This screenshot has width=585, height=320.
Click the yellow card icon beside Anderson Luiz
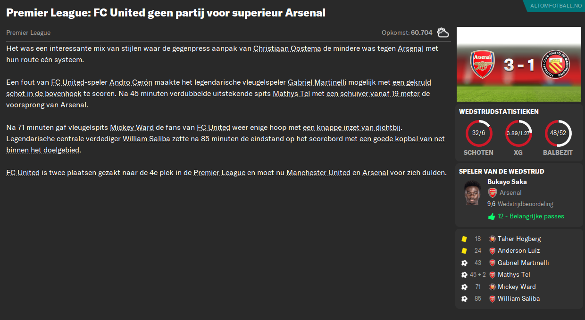coord(464,250)
